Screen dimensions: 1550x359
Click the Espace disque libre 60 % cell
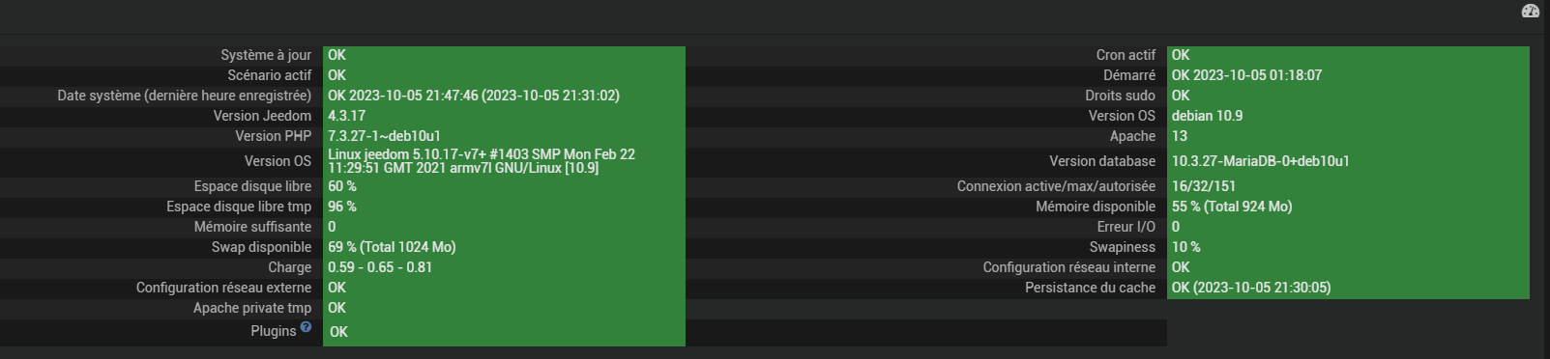click(x=504, y=186)
